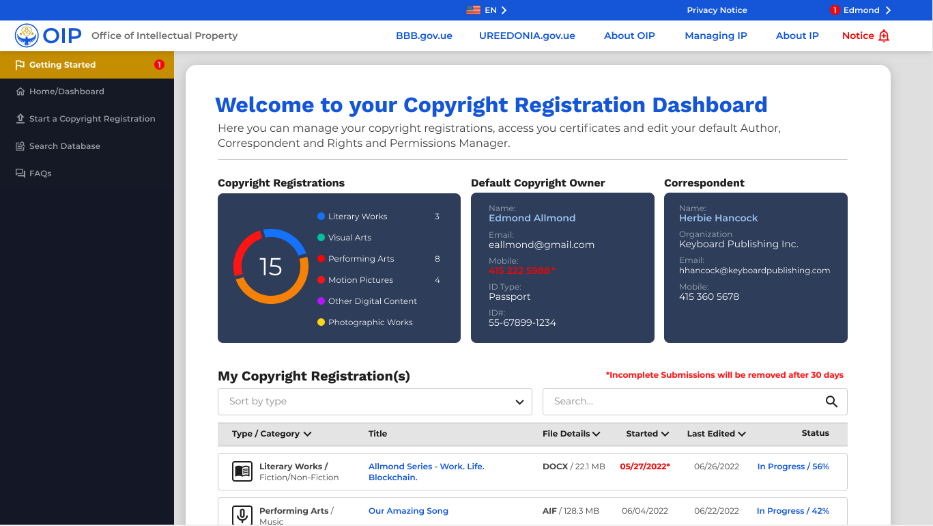Open the Sort by type dropdown
This screenshot has height=526, width=933.
click(375, 402)
